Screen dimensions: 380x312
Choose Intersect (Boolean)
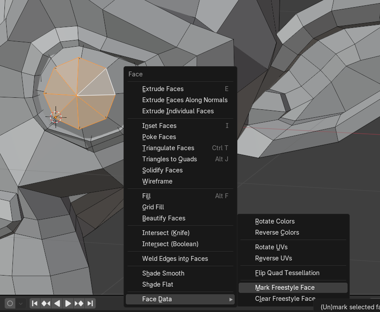180,244
